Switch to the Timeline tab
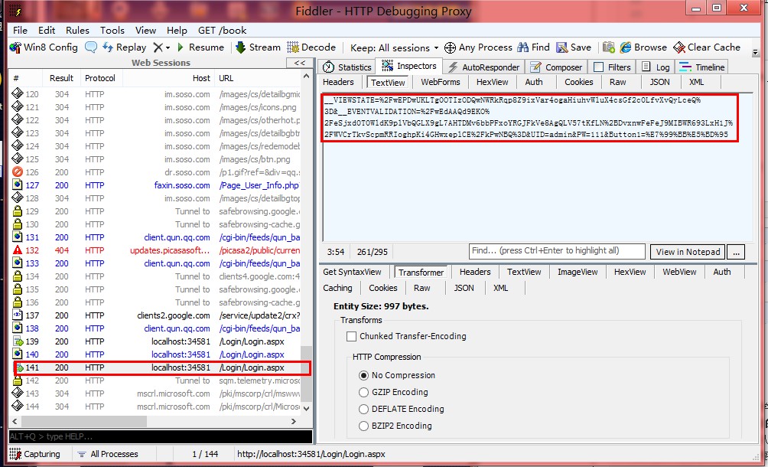768x467 pixels. pos(703,67)
